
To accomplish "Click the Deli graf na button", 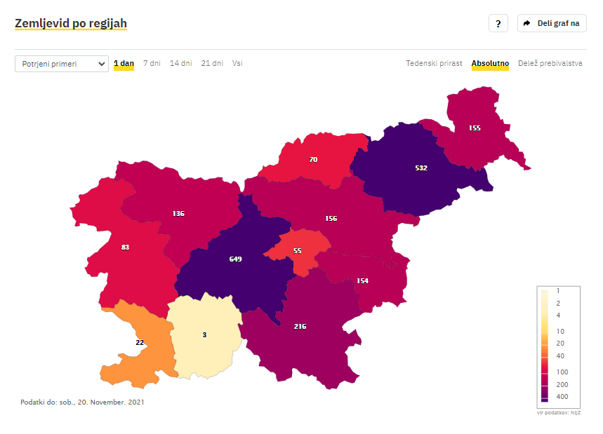I will 552,23.
